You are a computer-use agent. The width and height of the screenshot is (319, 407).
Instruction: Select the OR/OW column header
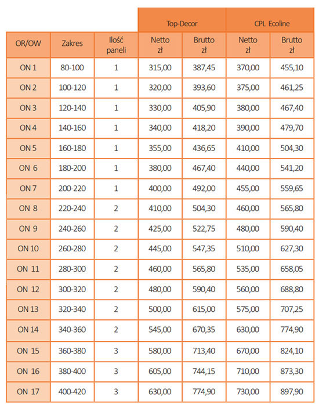click(28, 45)
